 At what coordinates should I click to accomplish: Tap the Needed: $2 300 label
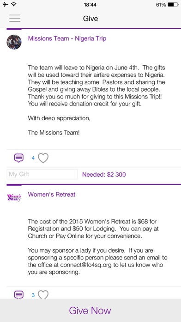click(x=104, y=174)
